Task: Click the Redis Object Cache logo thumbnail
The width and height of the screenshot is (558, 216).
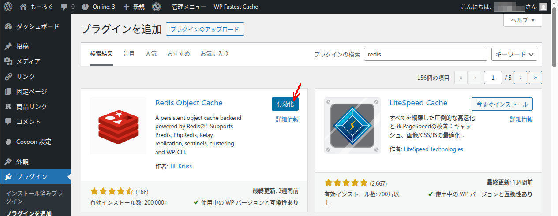Action: (118, 126)
